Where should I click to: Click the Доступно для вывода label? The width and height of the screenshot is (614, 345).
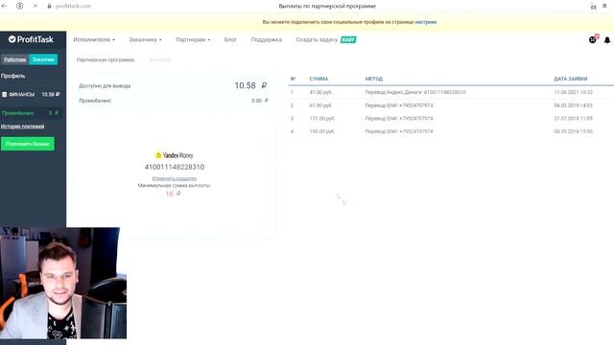(105, 85)
